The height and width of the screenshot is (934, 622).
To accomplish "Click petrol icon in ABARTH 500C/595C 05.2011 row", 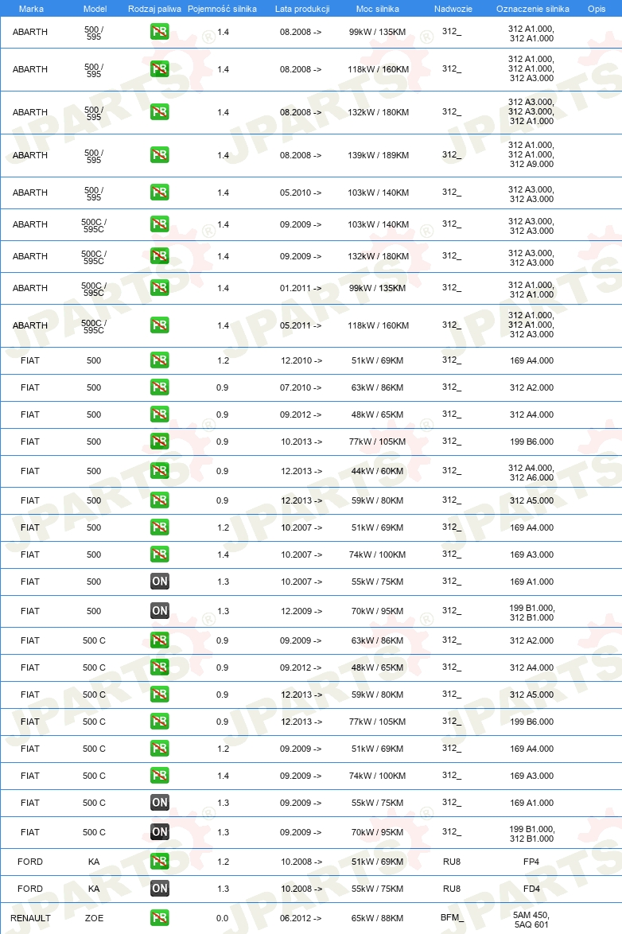I will [x=159, y=325].
